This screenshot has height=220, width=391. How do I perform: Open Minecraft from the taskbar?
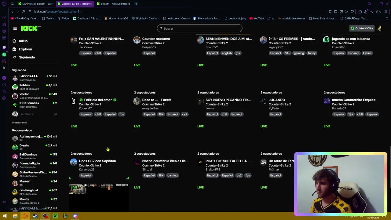(55, 216)
